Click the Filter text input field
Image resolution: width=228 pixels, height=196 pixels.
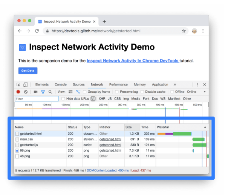[37, 99]
